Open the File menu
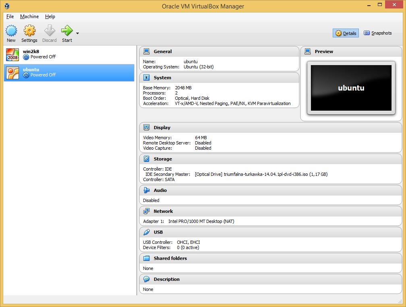This screenshot has width=406, height=307. [x=10, y=16]
